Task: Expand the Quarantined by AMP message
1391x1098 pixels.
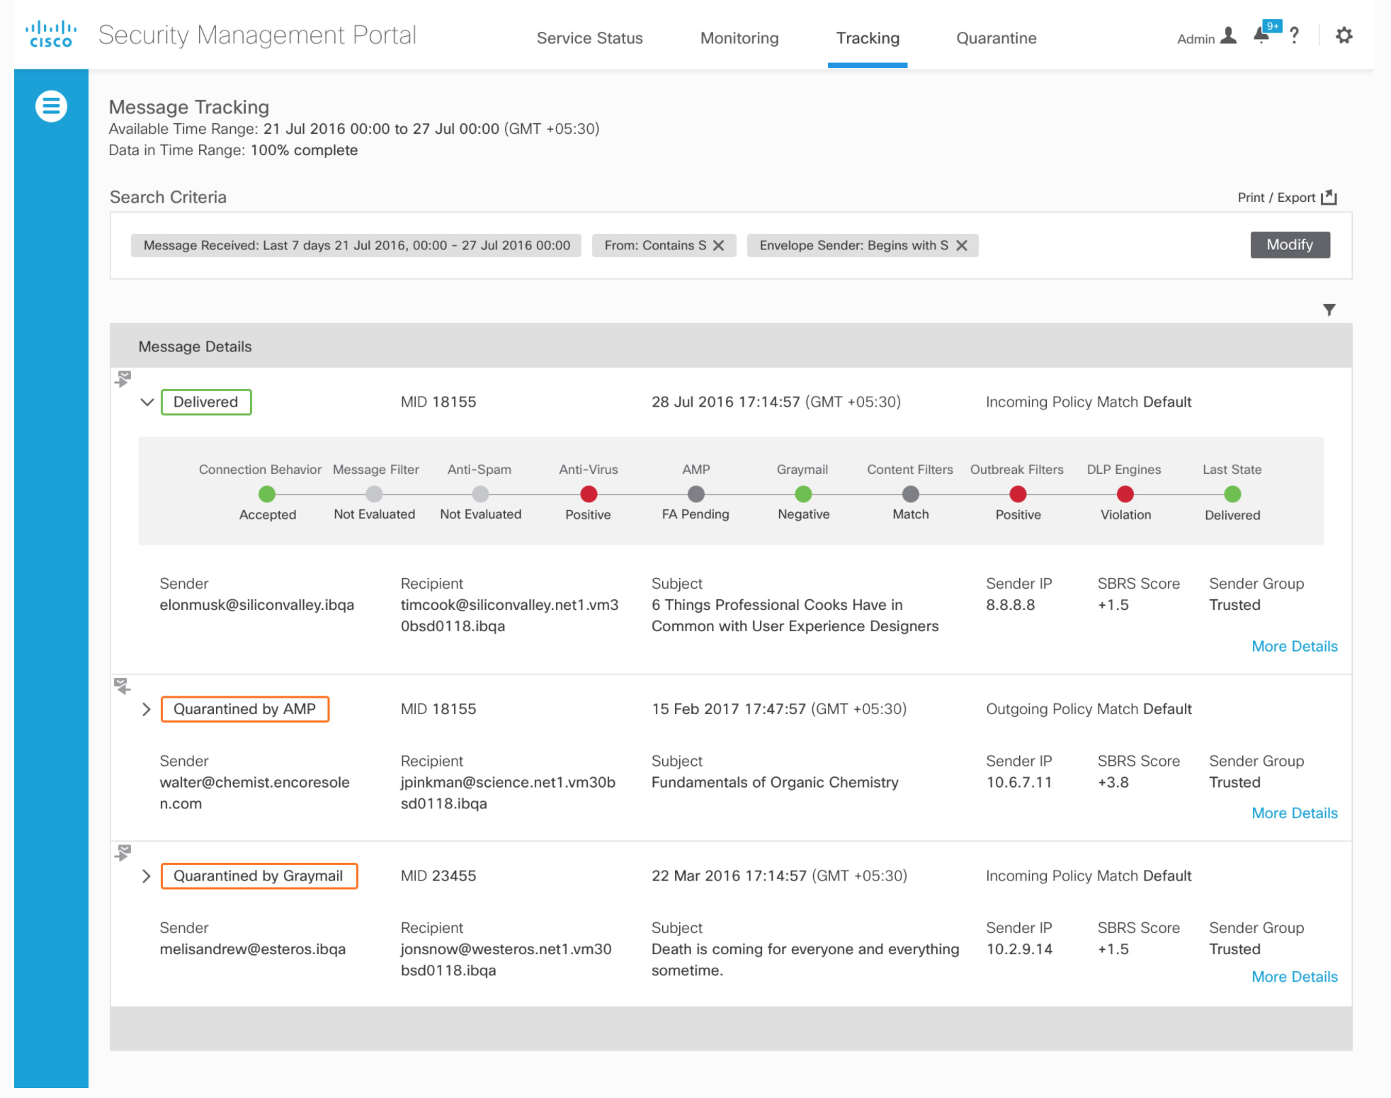Action: pos(147,709)
